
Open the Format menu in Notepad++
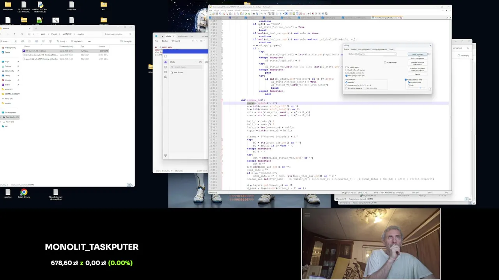(237, 10)
